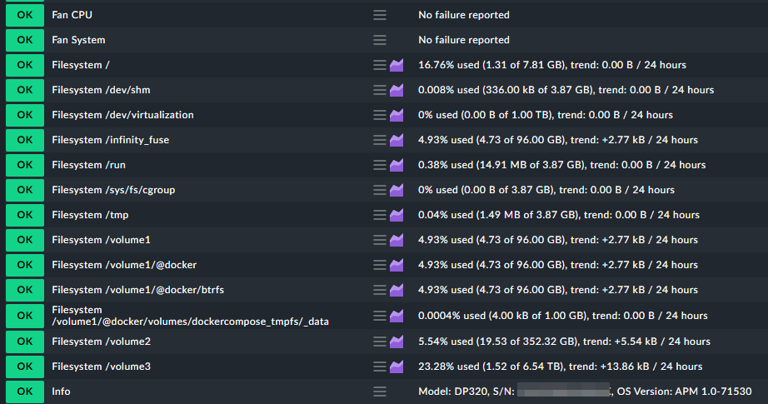Open the Filesystem /sys/fs/cgroup service link
Image resolution: width=768 pixels, height=404 pixels.
coord(113,190)
